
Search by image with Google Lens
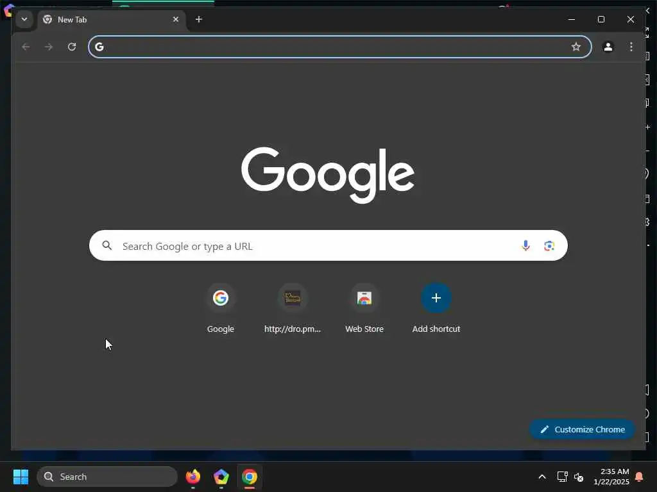coord(549,245)
